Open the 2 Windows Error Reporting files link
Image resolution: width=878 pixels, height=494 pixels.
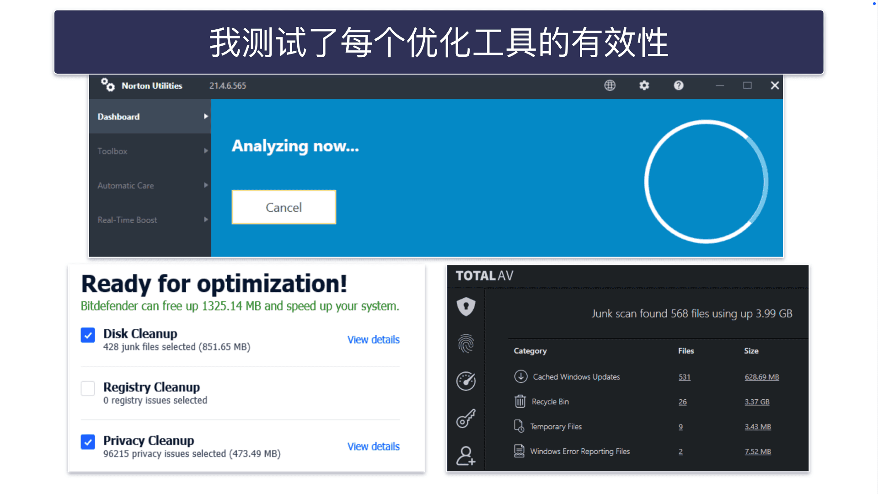[x=680, y=451]
